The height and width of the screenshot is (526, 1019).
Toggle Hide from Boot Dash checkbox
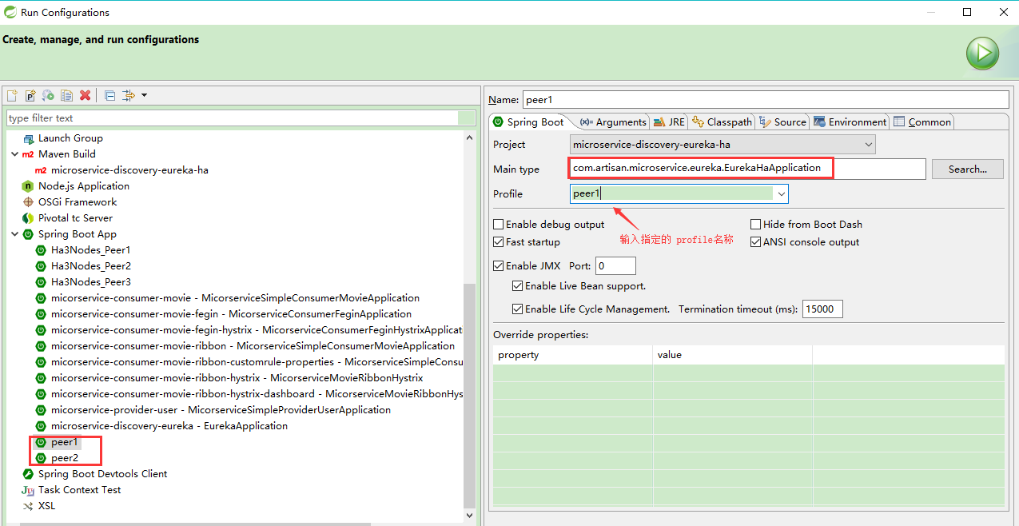tap(756, 225)
